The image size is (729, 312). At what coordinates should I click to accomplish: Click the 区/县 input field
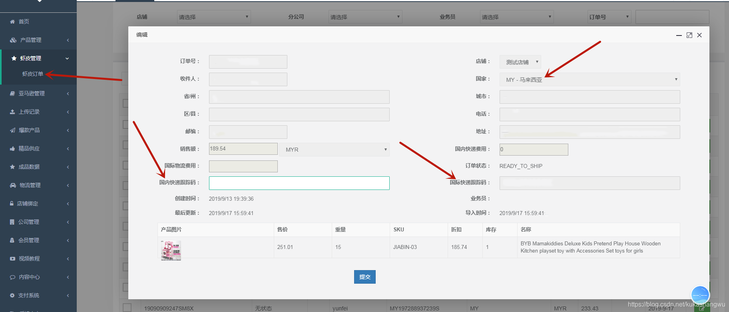click(299, 115)
